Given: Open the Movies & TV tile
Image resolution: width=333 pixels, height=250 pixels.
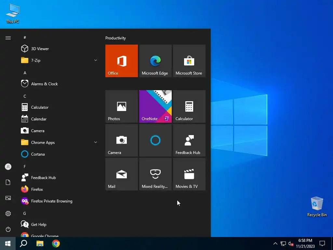Looking at the screenshot, I should [189, 174].
